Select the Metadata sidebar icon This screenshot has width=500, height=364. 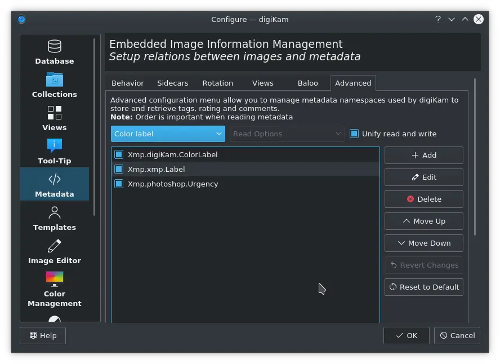[x=54, y=184]
